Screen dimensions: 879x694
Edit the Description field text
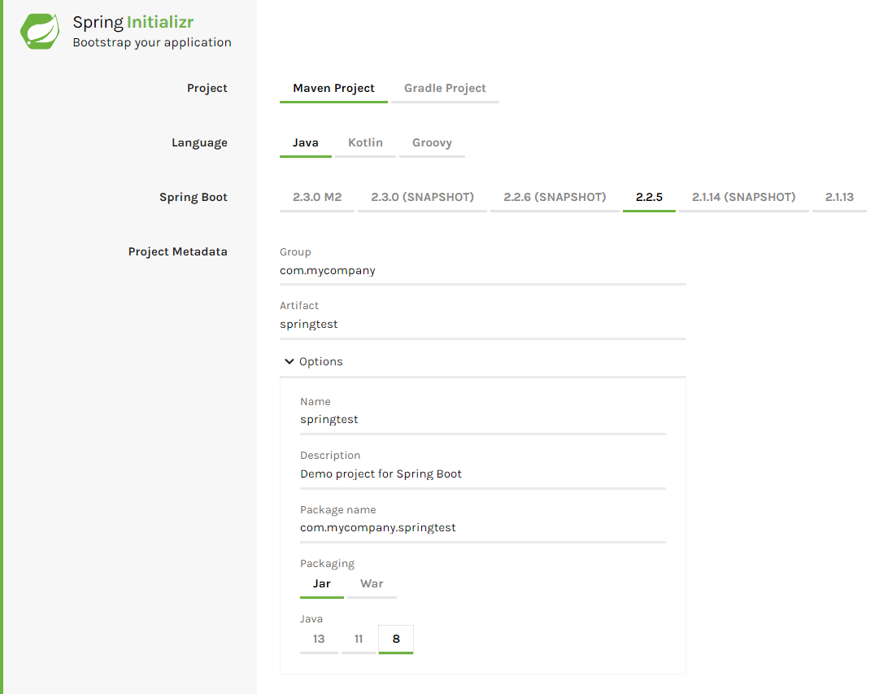click(x=483, y=474)
